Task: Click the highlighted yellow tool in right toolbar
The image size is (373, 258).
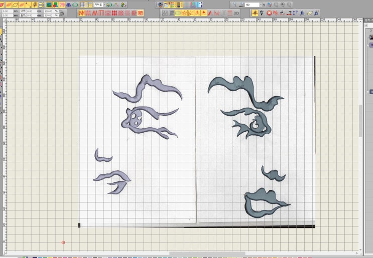Action: click(255, 13)
